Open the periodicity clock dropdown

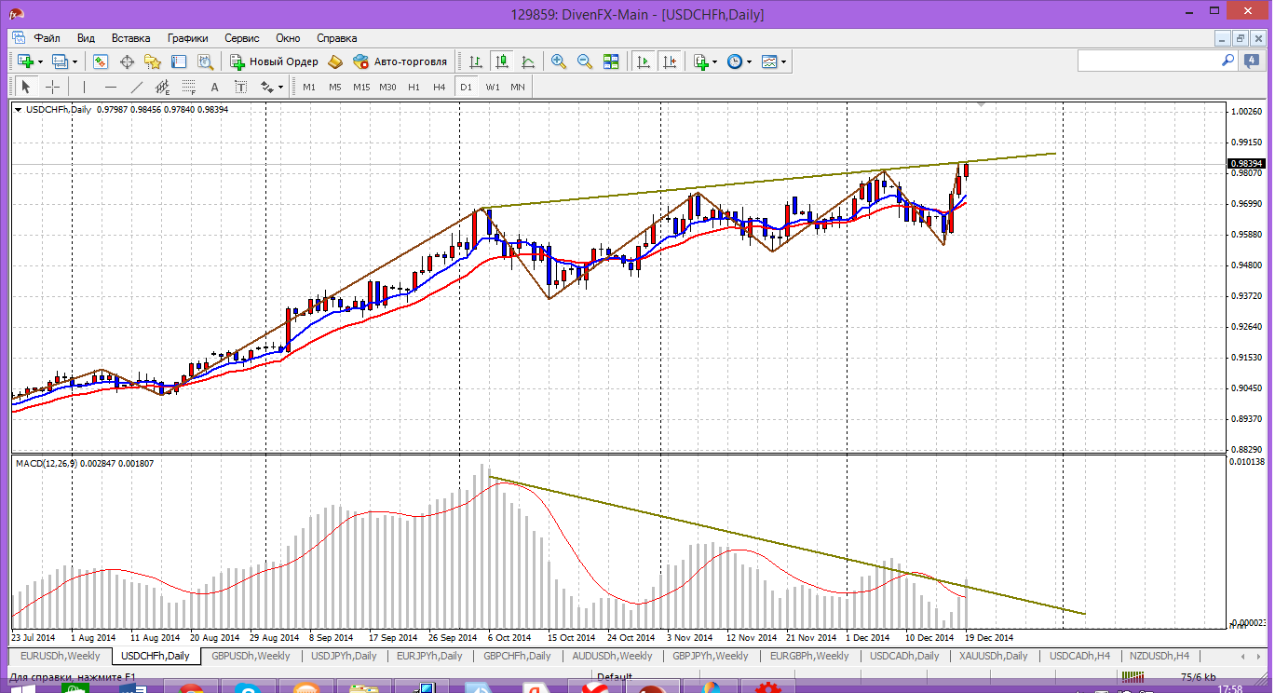pos(749,61)
